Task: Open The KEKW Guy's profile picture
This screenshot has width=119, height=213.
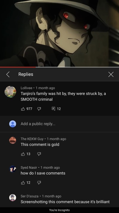Action: pos(13,140)
